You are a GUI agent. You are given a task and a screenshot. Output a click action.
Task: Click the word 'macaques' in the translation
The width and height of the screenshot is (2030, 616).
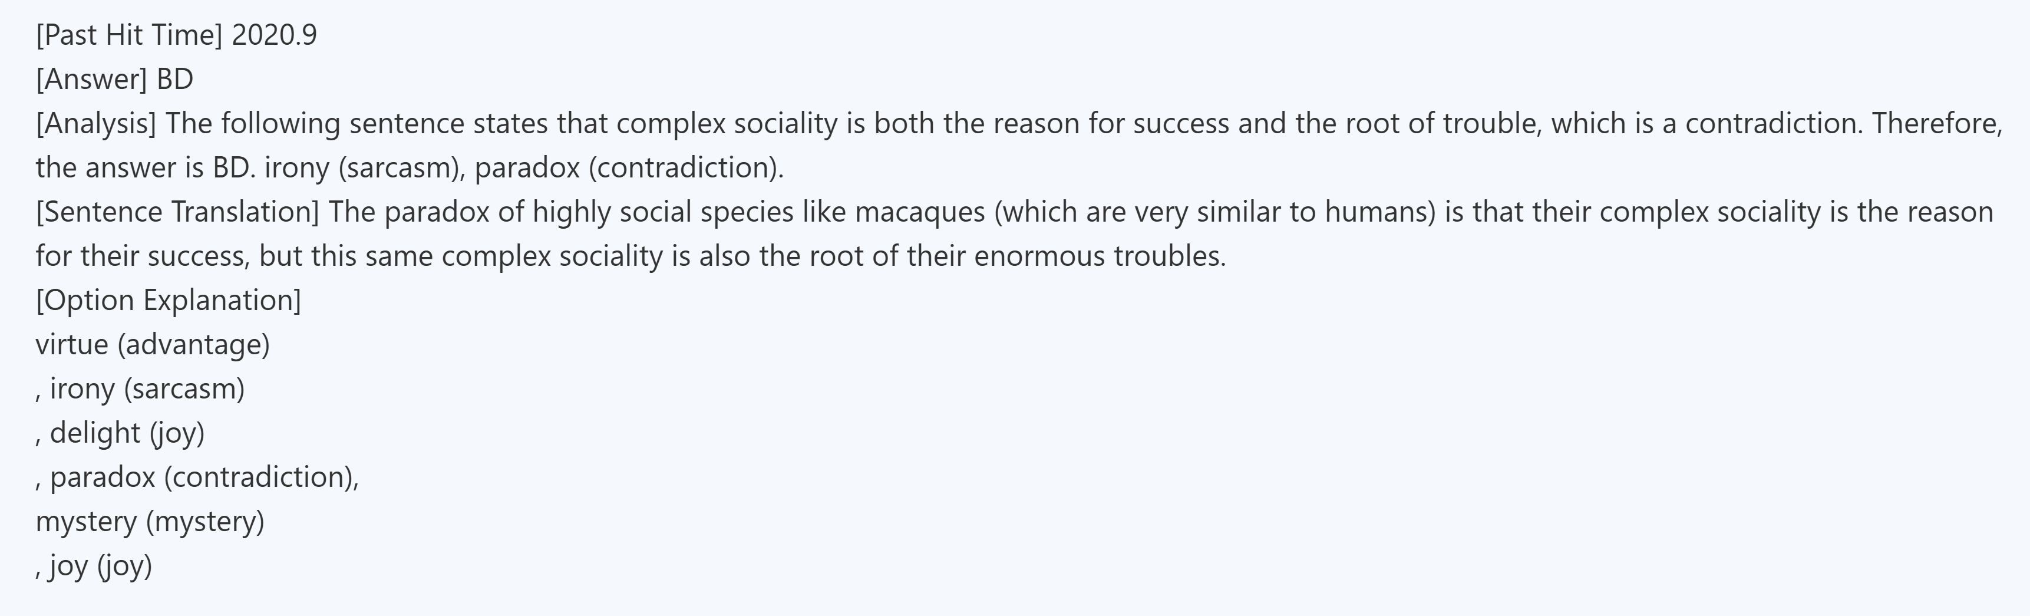point(920,212)
